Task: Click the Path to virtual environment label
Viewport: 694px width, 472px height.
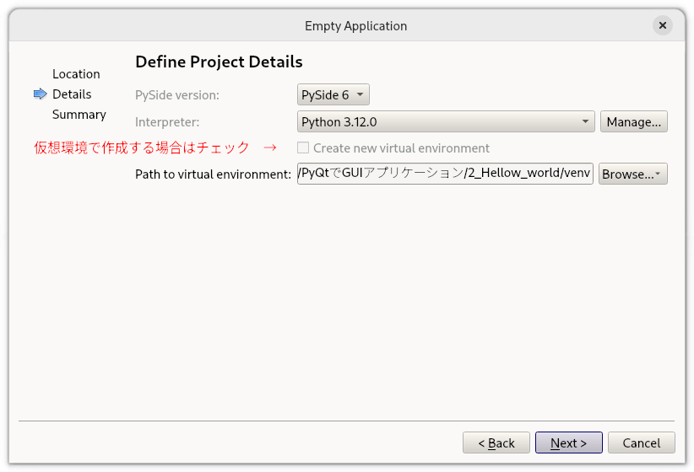Action: [x=213, y=174]
